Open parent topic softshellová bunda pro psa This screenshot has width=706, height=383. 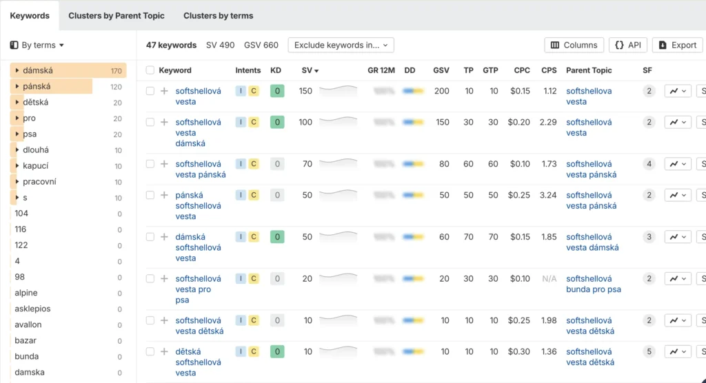point(593,284)
